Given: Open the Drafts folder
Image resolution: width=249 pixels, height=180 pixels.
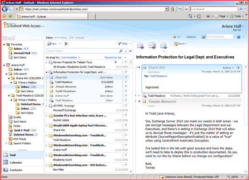Looking at the screenshot, I should coord(15,117).
